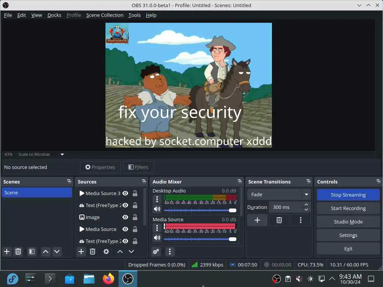Click the Filters button

pyautogui.click(x=138, y=167)
